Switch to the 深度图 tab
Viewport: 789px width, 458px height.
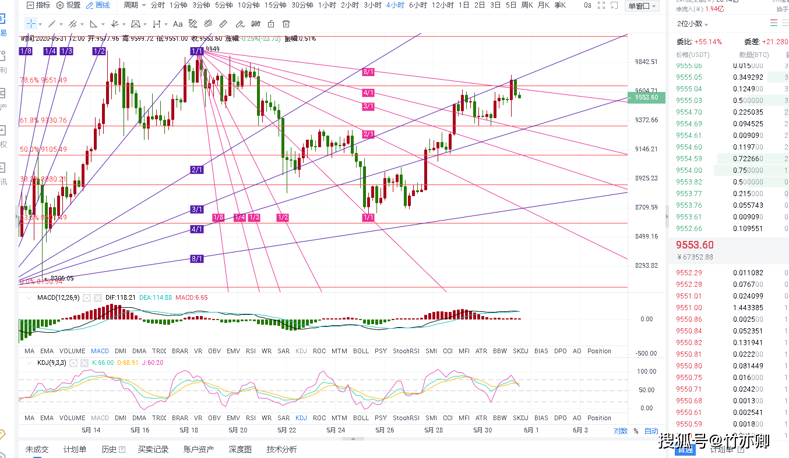pos(240,449)
